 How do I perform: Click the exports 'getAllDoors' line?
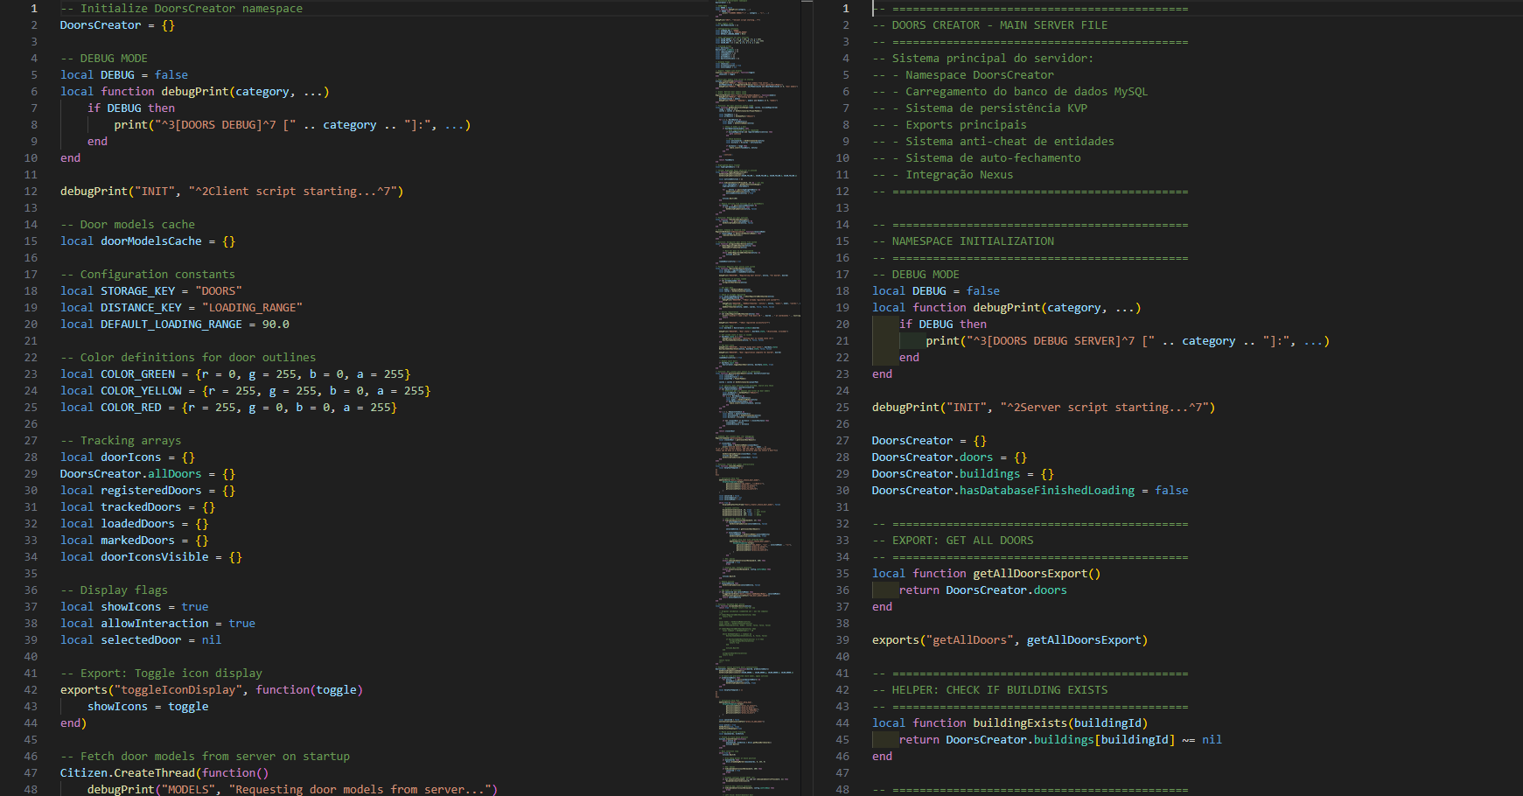(x=1010, y=639)
